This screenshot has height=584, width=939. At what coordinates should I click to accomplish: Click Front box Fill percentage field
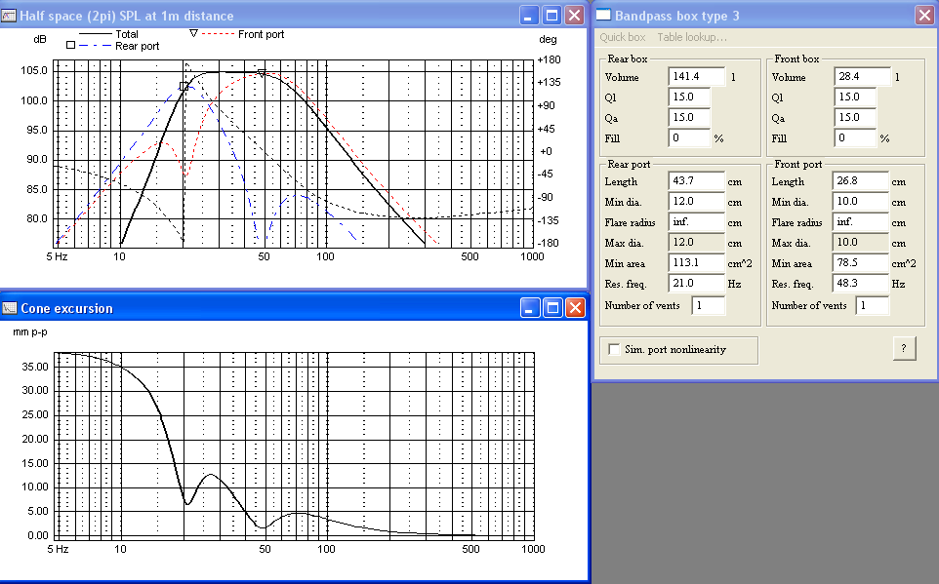tap(855, 138)
